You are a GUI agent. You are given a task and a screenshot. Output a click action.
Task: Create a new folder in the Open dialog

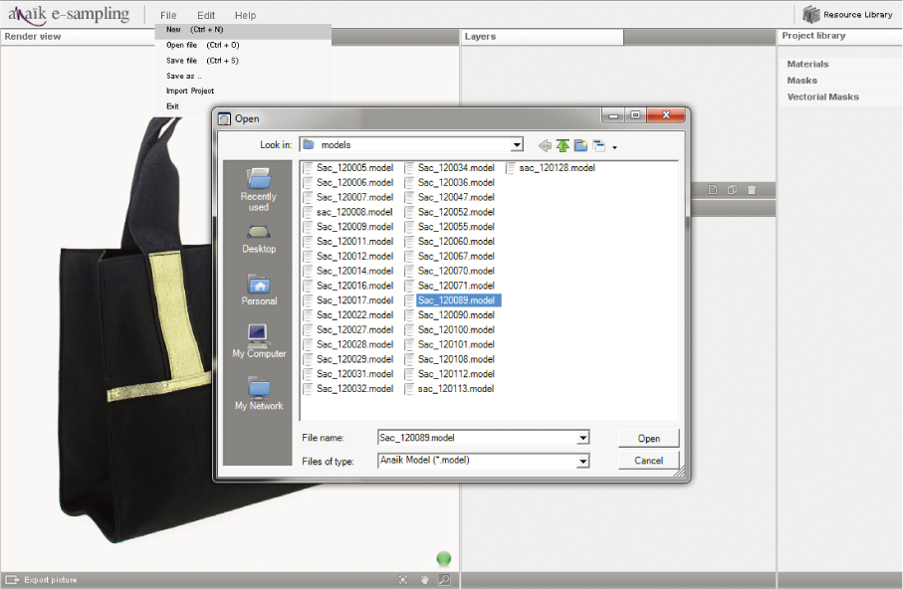tap(580, 145)
